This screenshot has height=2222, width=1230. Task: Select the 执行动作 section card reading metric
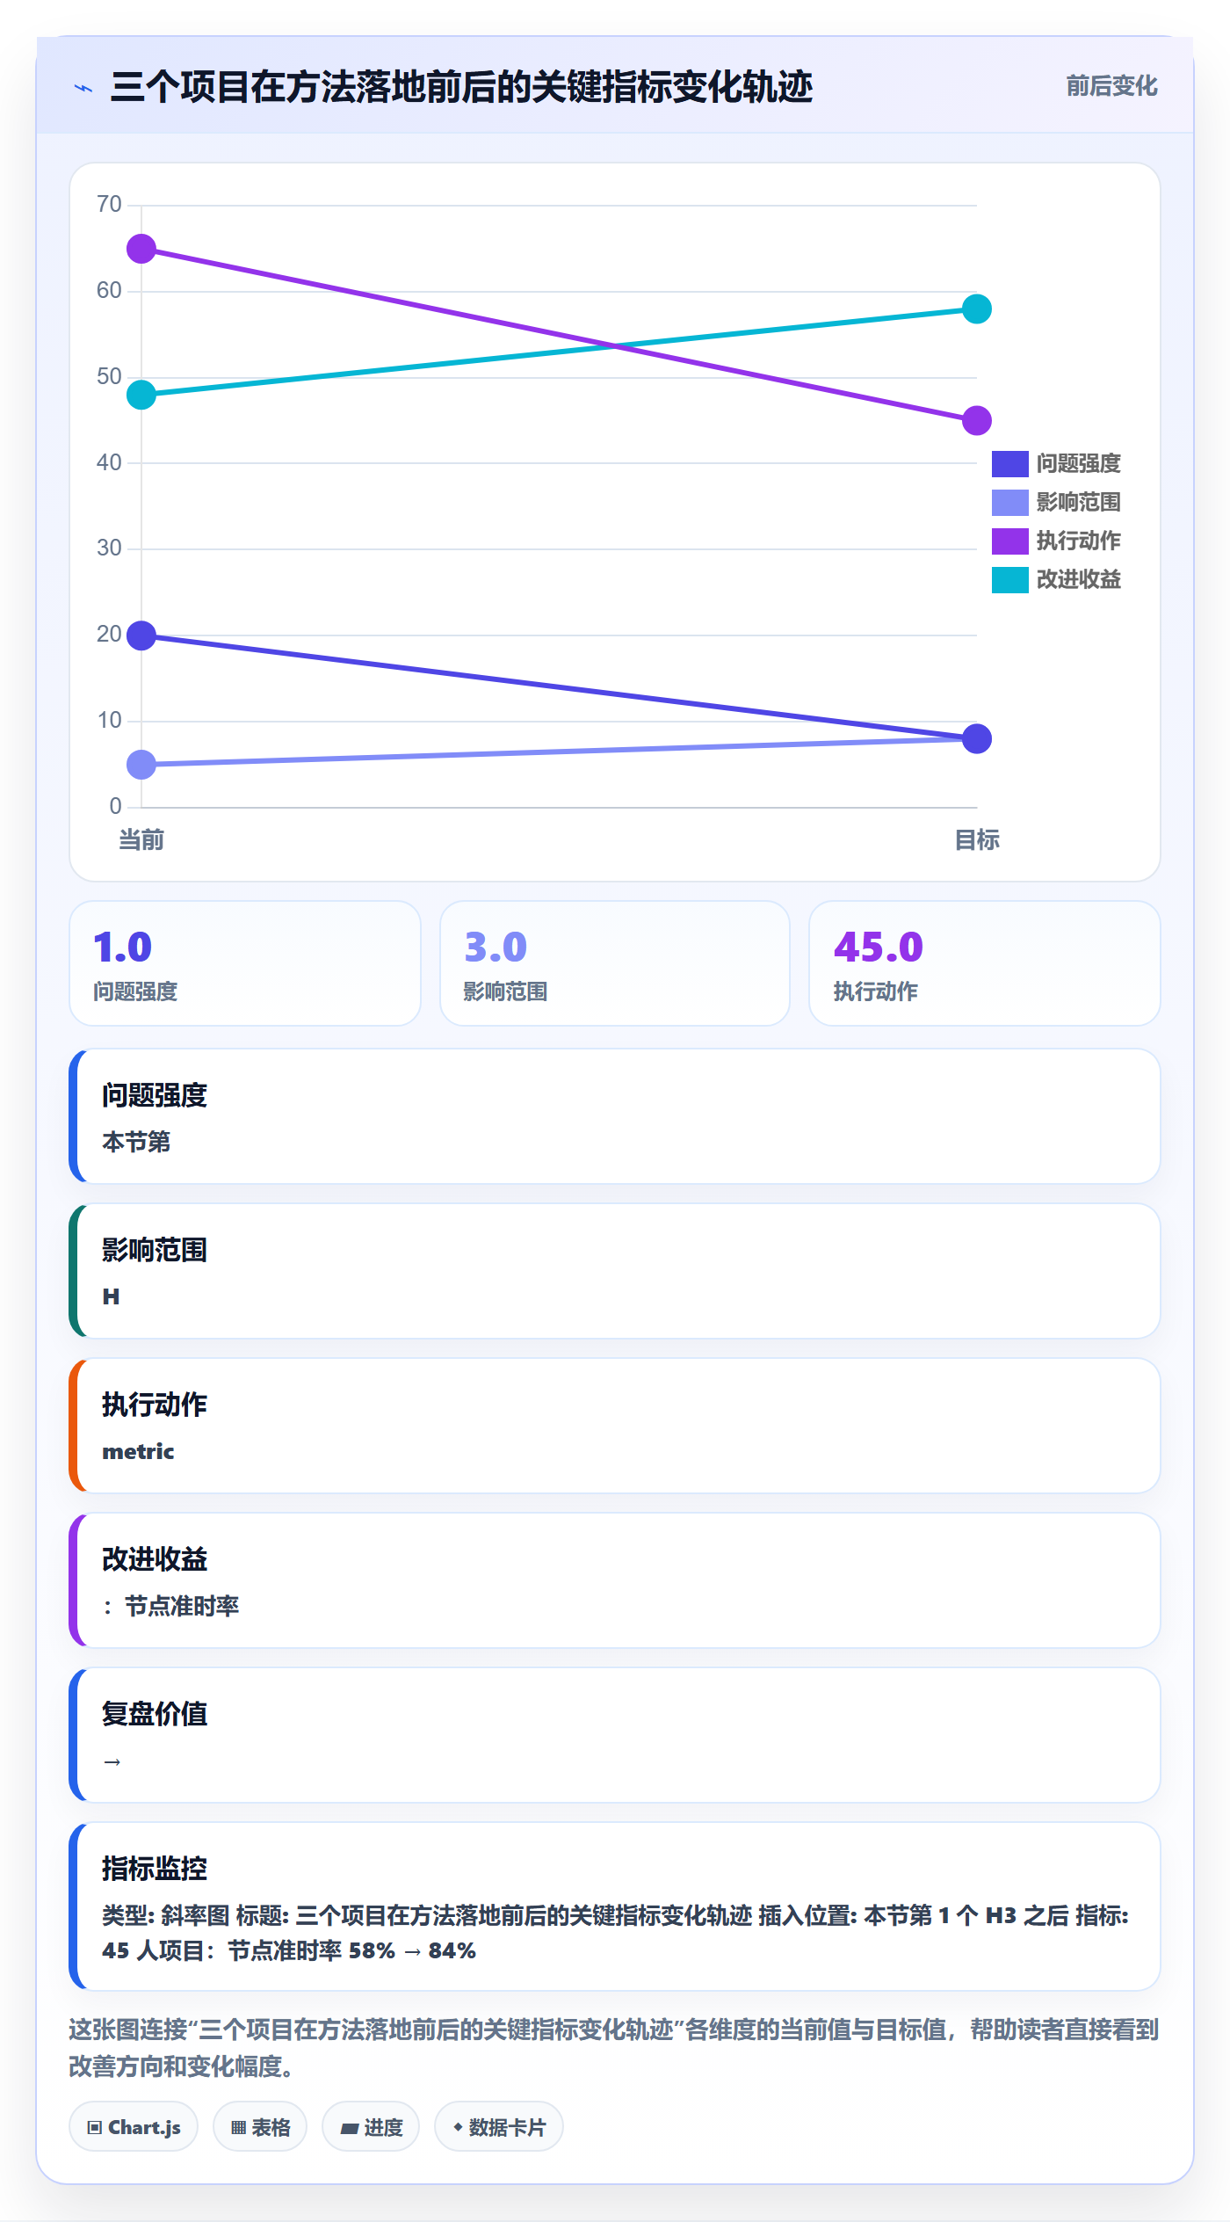click(x=615, y=1426)
